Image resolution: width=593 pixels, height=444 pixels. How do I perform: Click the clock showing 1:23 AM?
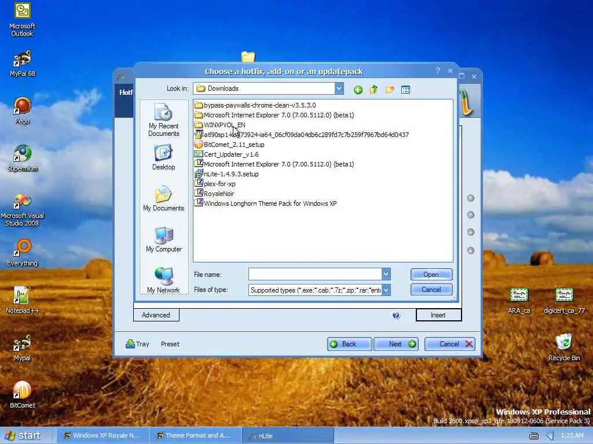(x=572, y=436)
